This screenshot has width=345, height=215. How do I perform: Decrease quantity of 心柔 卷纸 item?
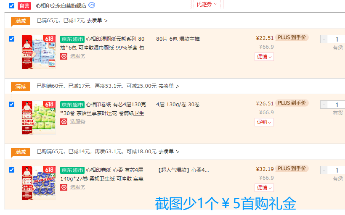[324, 170]
